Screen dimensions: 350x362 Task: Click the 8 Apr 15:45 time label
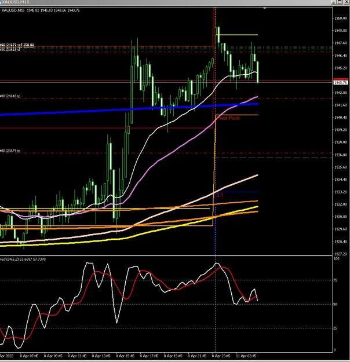pyautogui.click(x=125, y=356)
